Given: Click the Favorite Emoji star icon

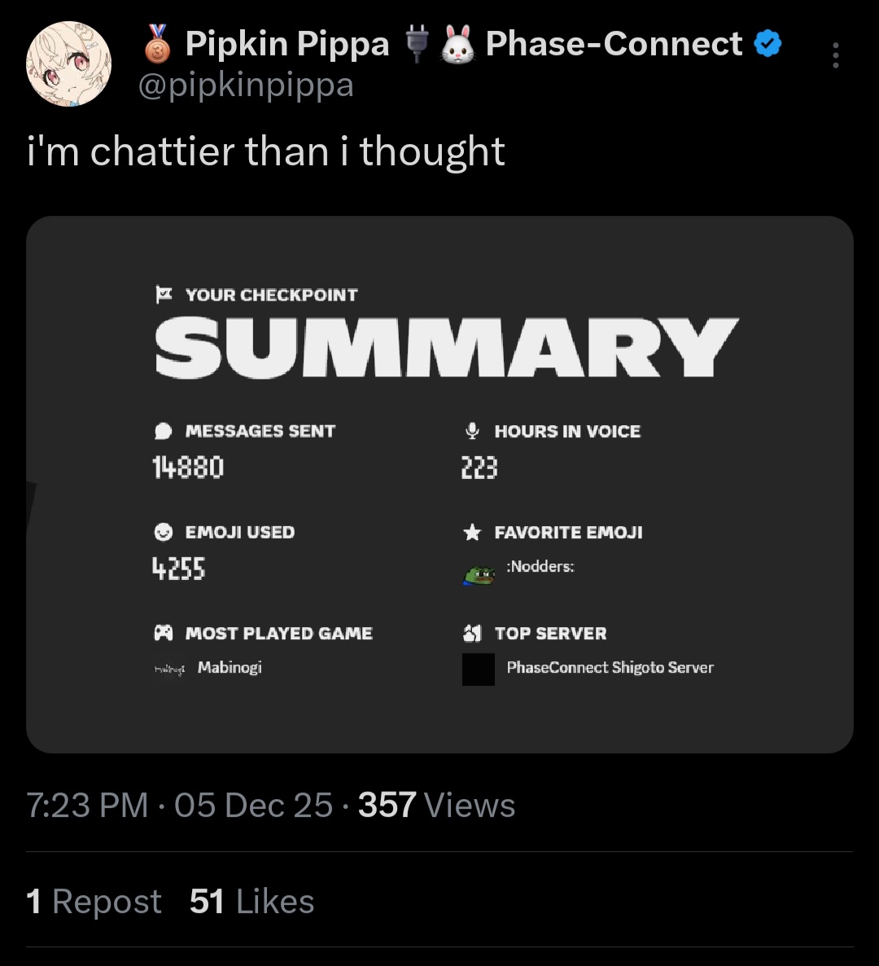Looking at the screenshot, I should click(472, 533).
